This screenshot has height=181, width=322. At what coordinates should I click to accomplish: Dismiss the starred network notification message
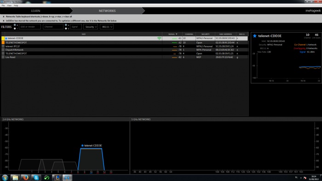(4, 21)
